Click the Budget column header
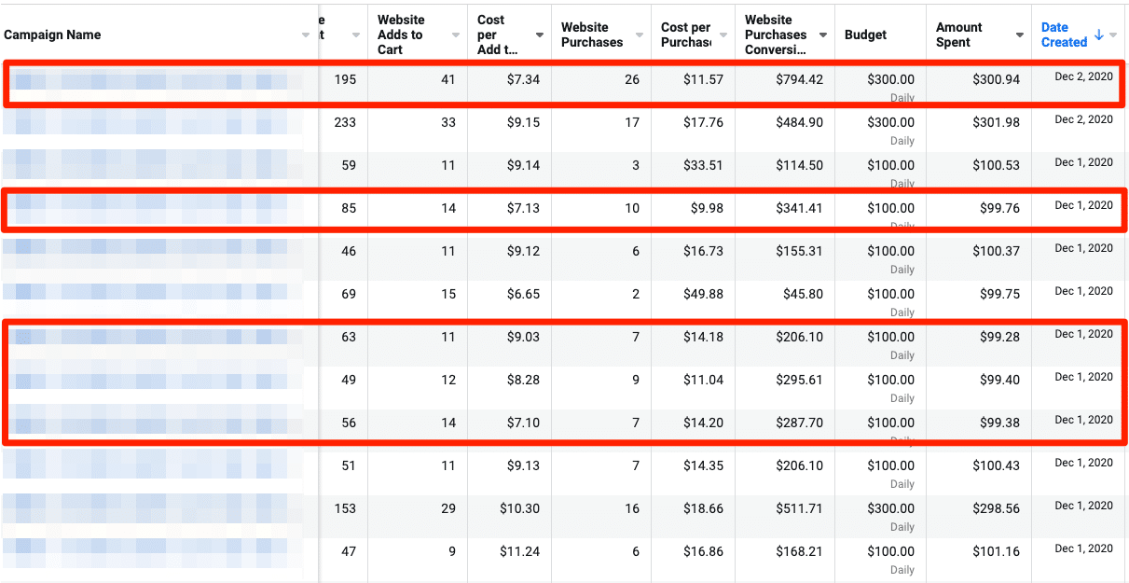1129x583 pixels. (x=865, y=35)
